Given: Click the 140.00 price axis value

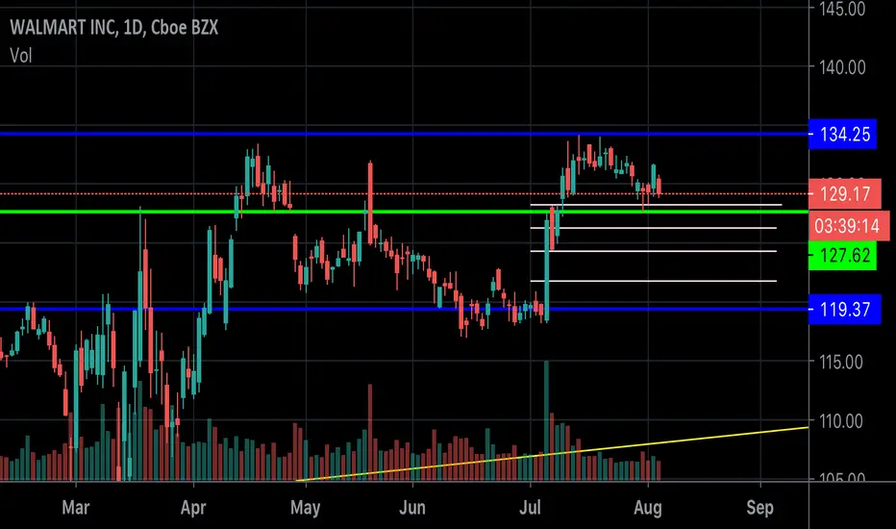Looking at the screenshot, I should tap(842, 67).
